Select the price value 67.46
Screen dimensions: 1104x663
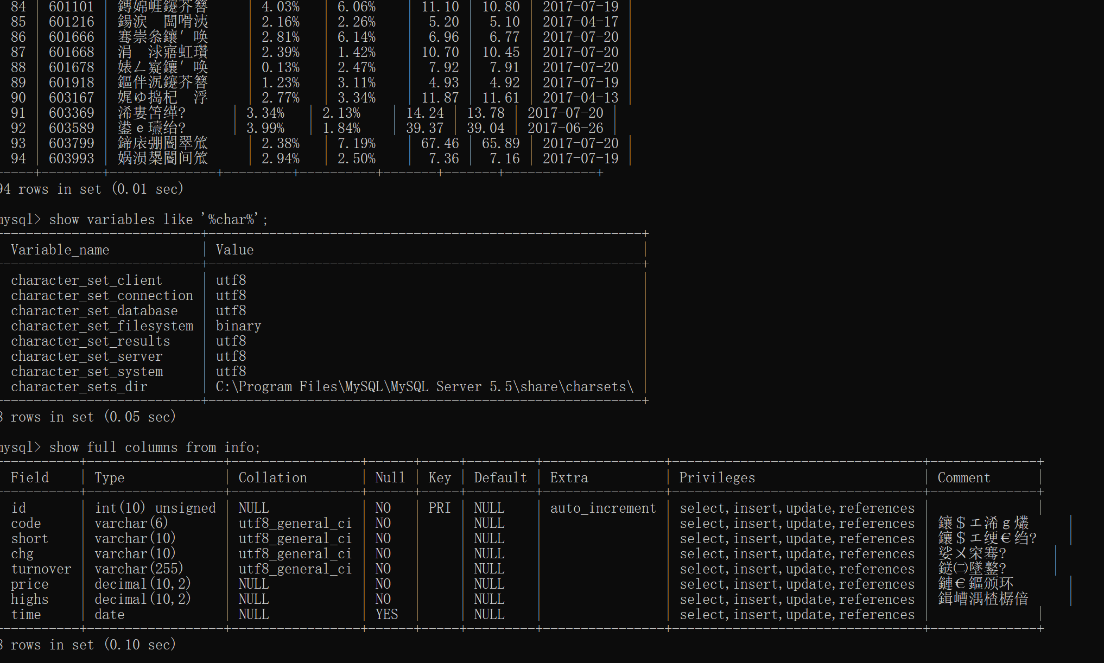(x=440, y=144)
